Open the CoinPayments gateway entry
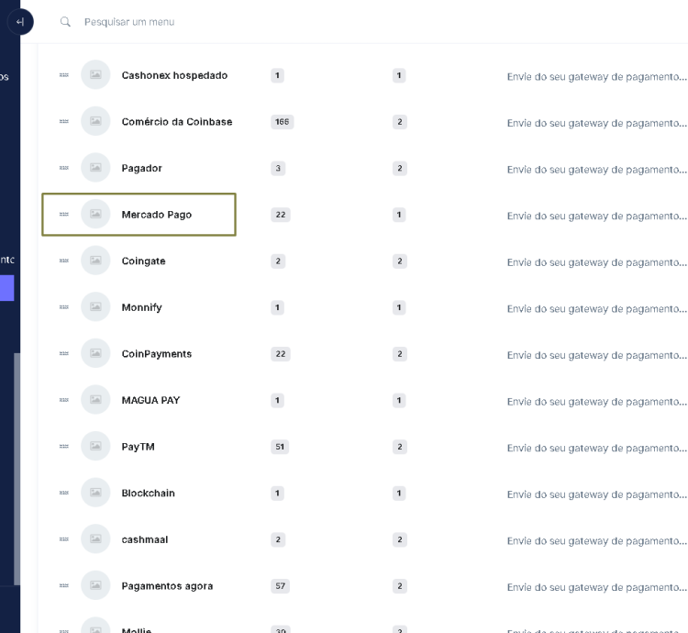This screenshot has height=633, width=688. (156, 354)
